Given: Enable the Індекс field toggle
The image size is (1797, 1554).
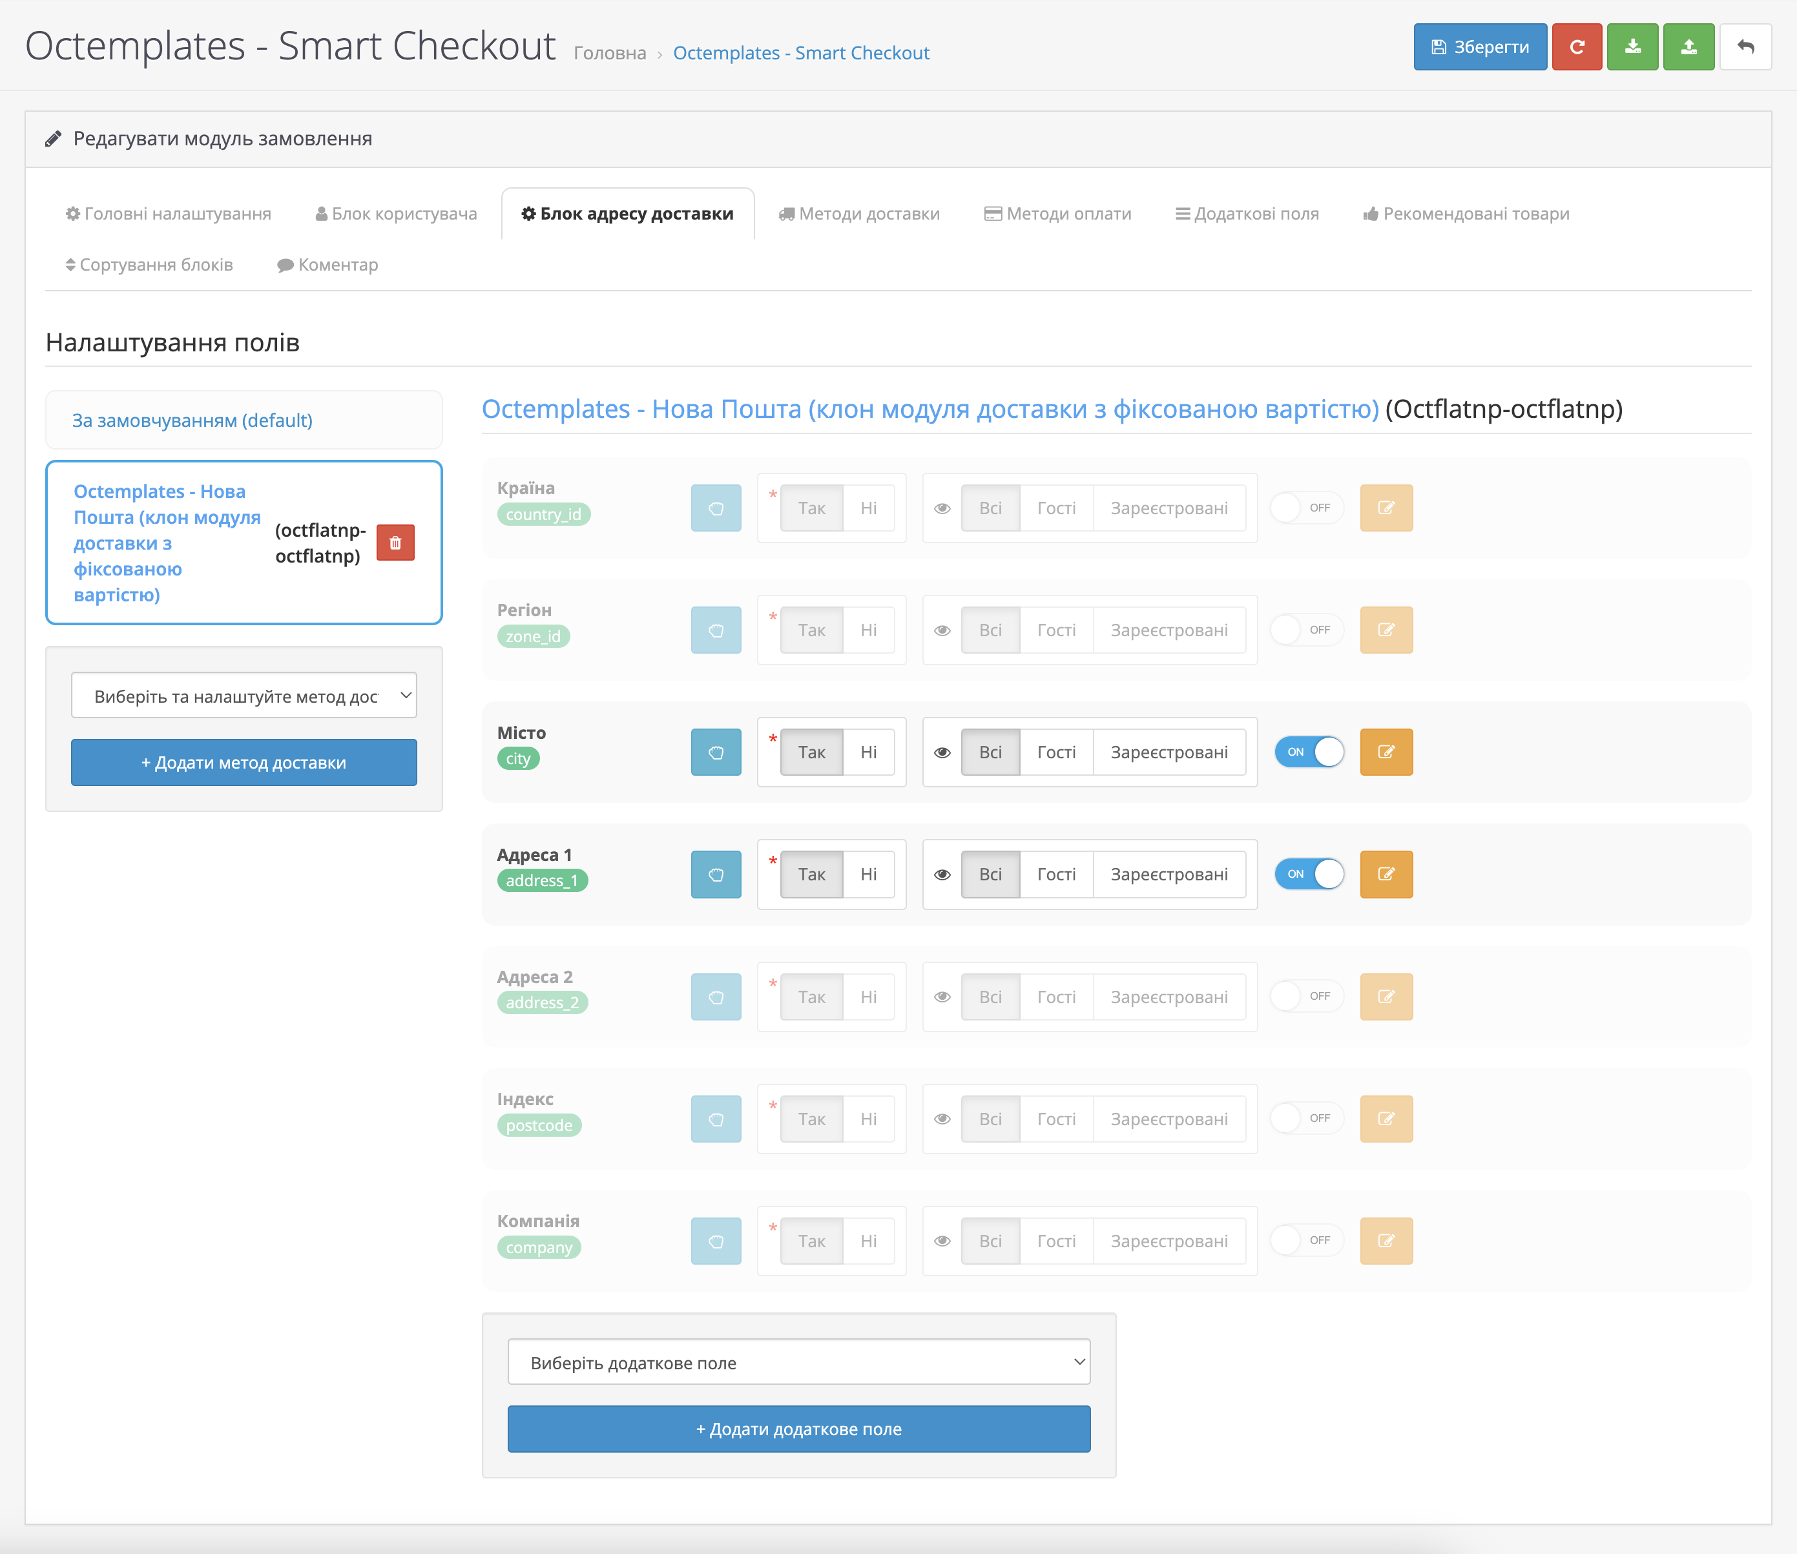Looking at the screenshot, I should click(x=1306, y=1119).
